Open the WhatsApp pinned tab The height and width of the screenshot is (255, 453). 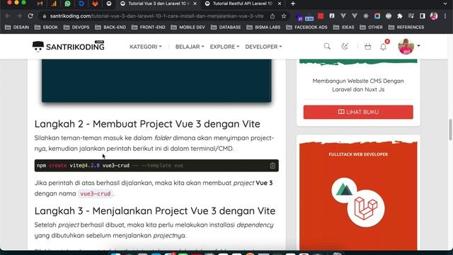68,4
